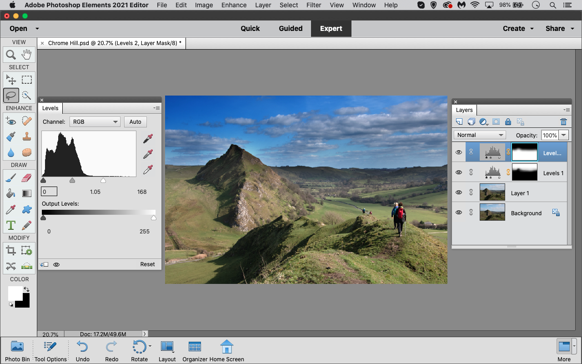Select the Custom Shape tool
The image size is (582, 364).
coord(27,209)
